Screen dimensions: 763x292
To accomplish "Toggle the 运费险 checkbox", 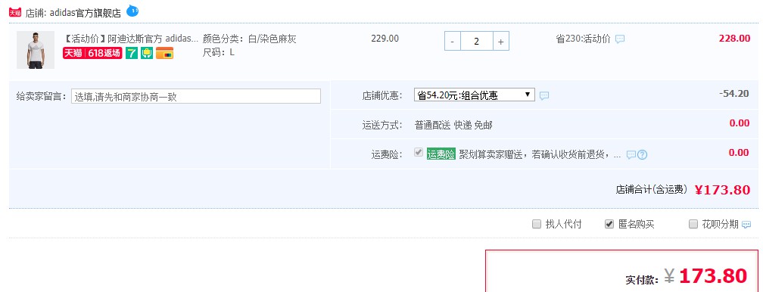I will 418,152.
